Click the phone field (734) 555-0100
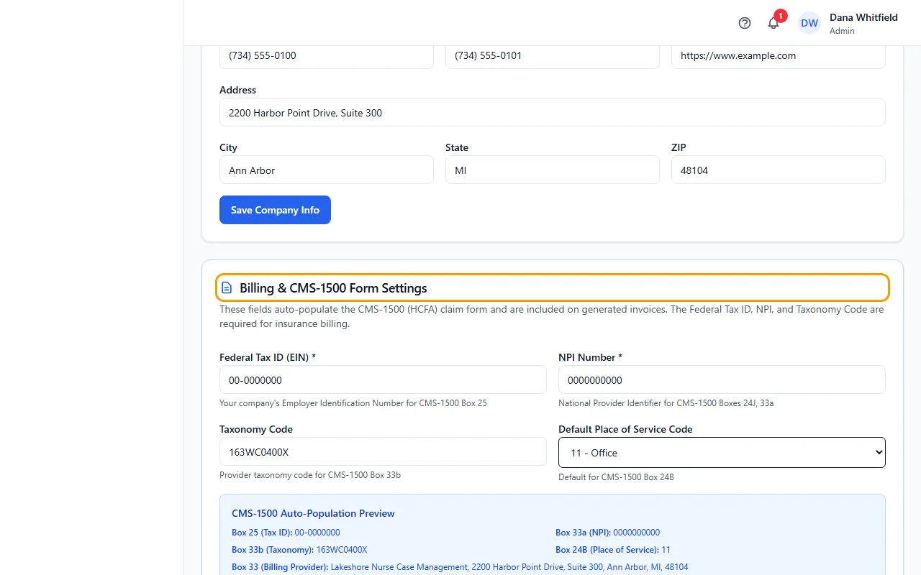The image size is (921, 575). coord(327,56)
